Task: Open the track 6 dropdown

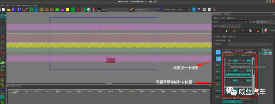Action: coord(235,22)
